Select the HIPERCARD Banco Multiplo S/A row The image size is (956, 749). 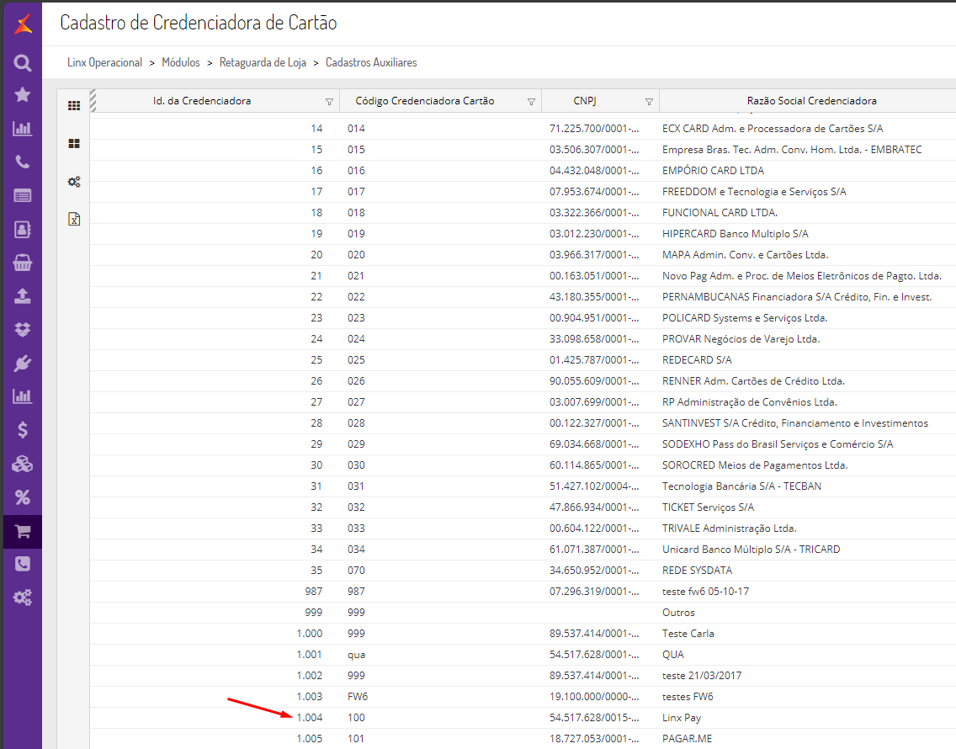coord(523,234)
